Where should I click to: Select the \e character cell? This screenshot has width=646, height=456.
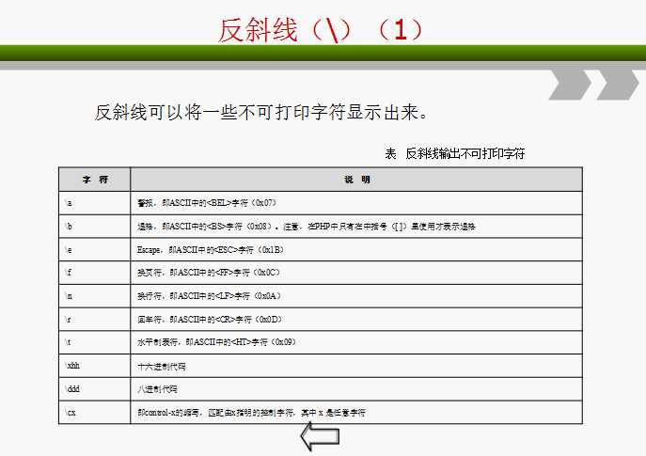click(x=95, y=250)
